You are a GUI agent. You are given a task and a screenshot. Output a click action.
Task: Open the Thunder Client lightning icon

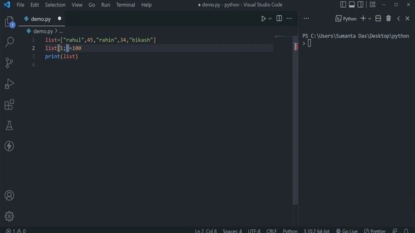pyautogui.click(x=9, y=146)
